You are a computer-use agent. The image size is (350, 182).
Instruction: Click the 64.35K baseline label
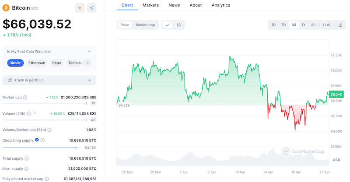(124, 105)
